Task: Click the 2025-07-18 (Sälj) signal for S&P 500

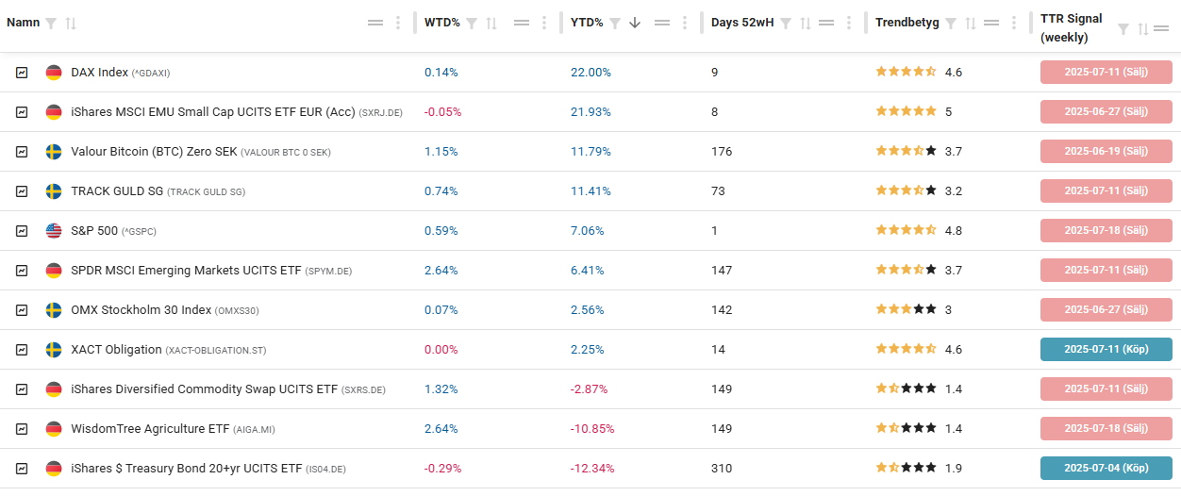Action: point(1106,231)
